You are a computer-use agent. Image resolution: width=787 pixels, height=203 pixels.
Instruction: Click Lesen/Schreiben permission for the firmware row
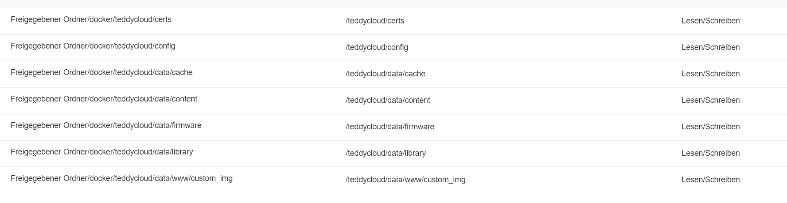[x=710, y=127]
